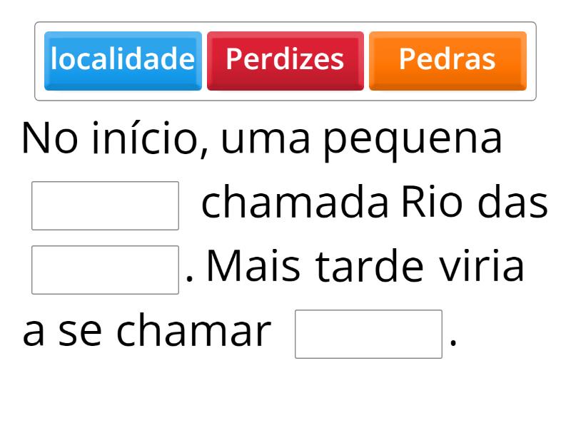Click the blank box before 'chamada'
Screen dimensions: 571x428
pyautogui.click(x=105, y=205)
